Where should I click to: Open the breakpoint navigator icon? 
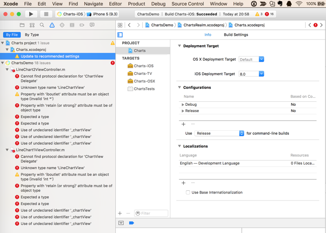pos(82,25)
